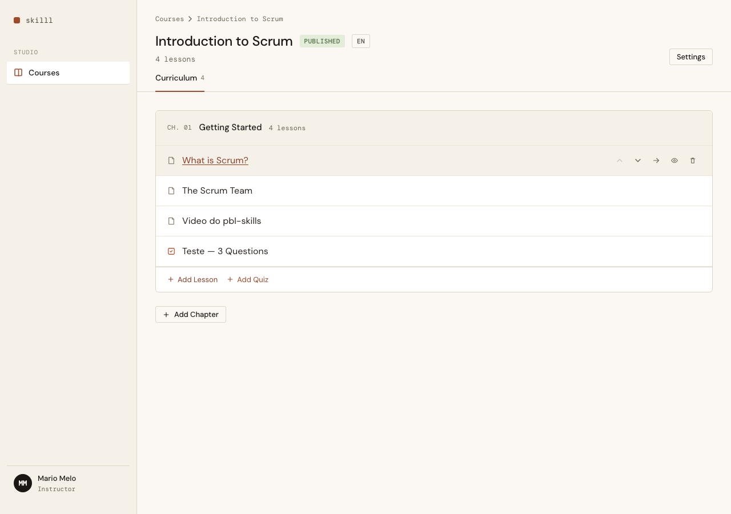Toggle preview eye icon for What is Scrum?

click(674, 160)
